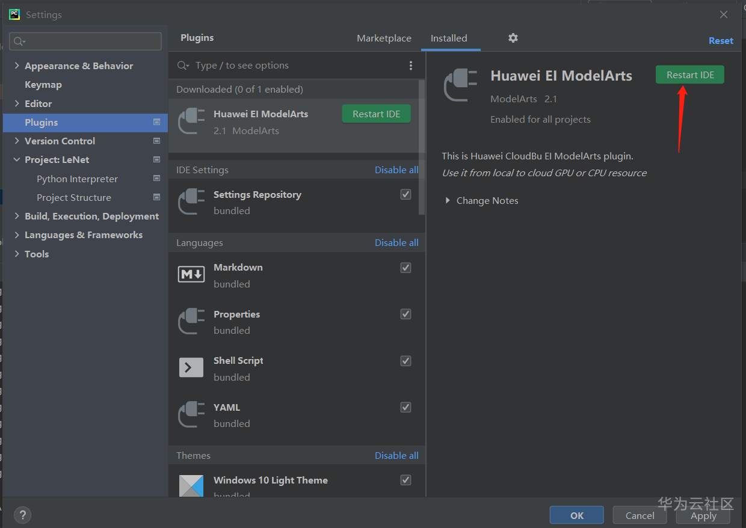Click the PyCharm logo in title bar
The image size is (746, 528).
[14, 14]
